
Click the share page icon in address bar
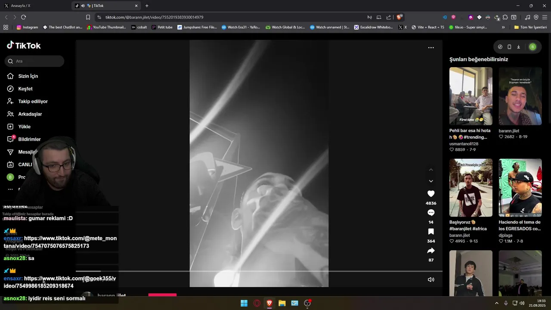click(x=388, y=17)
